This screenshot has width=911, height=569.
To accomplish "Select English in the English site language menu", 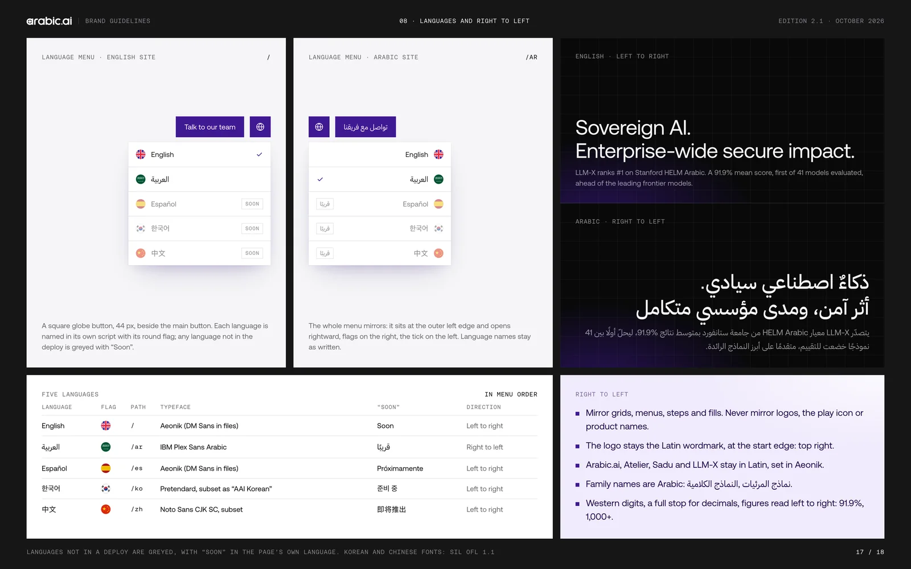I will 199,154.
